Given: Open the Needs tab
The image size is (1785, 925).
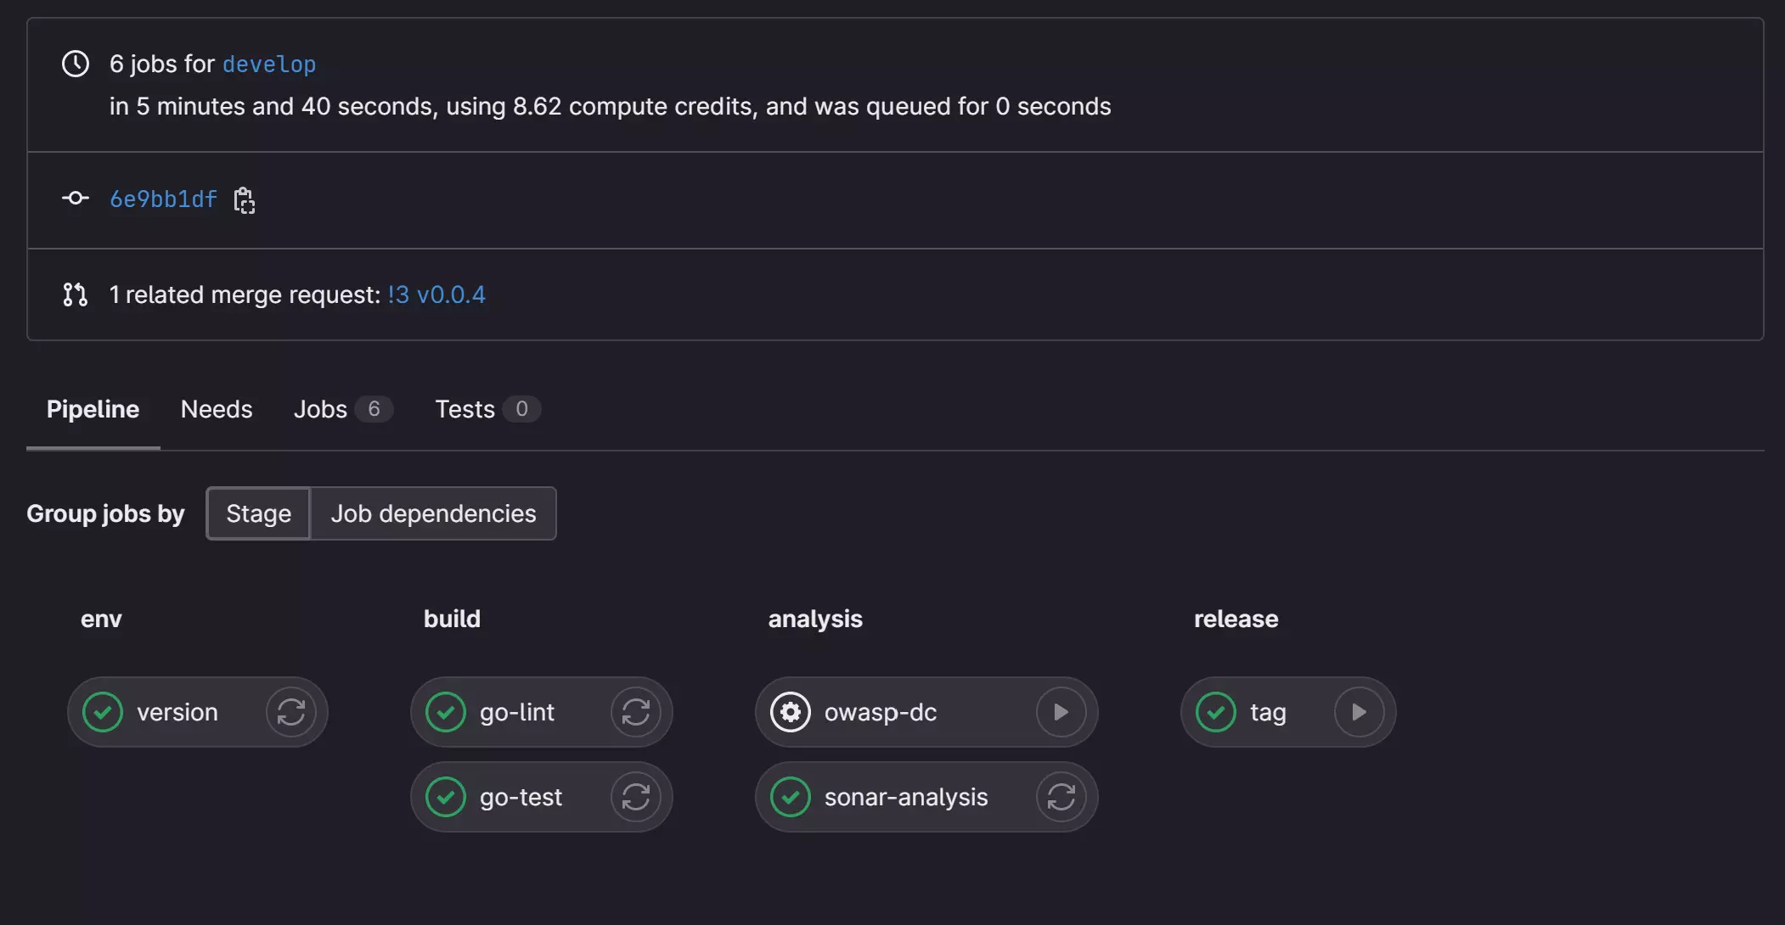Looking at the screenshot, I should click(217, 410).
